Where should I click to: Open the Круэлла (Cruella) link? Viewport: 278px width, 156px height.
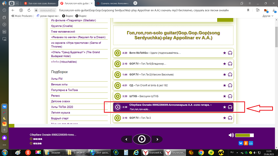click(62, 26)
